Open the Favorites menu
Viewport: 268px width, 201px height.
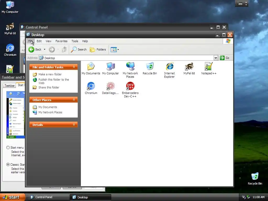point(61,41)
